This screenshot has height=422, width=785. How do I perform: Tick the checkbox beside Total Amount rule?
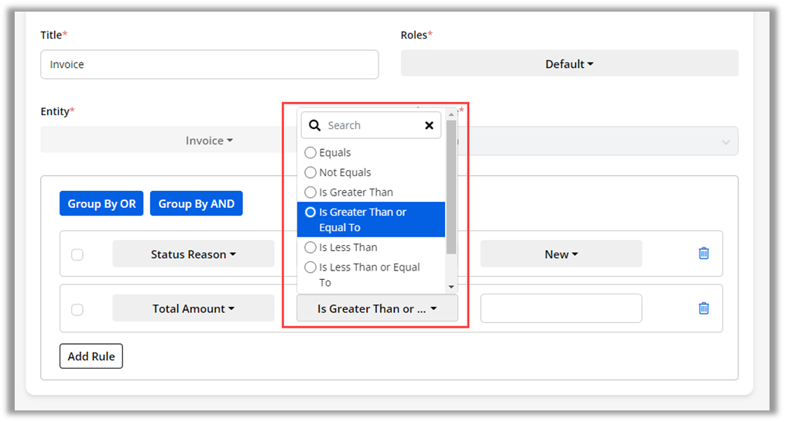(77, 309)
